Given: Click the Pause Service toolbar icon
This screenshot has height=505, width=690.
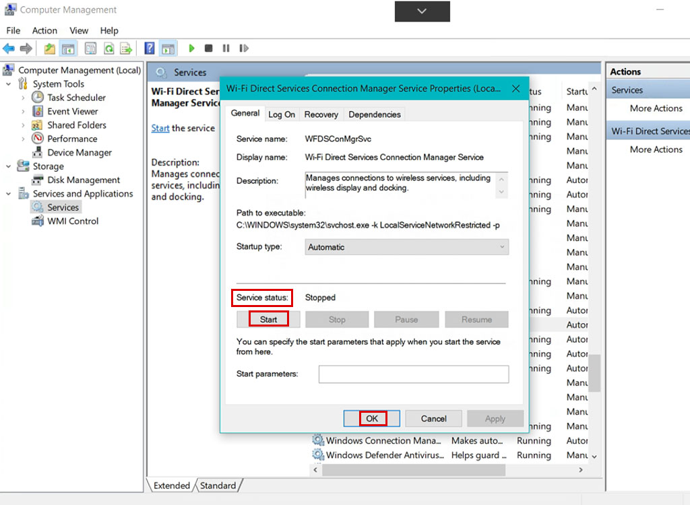Looking at the screenshot, I should (226, 48).
